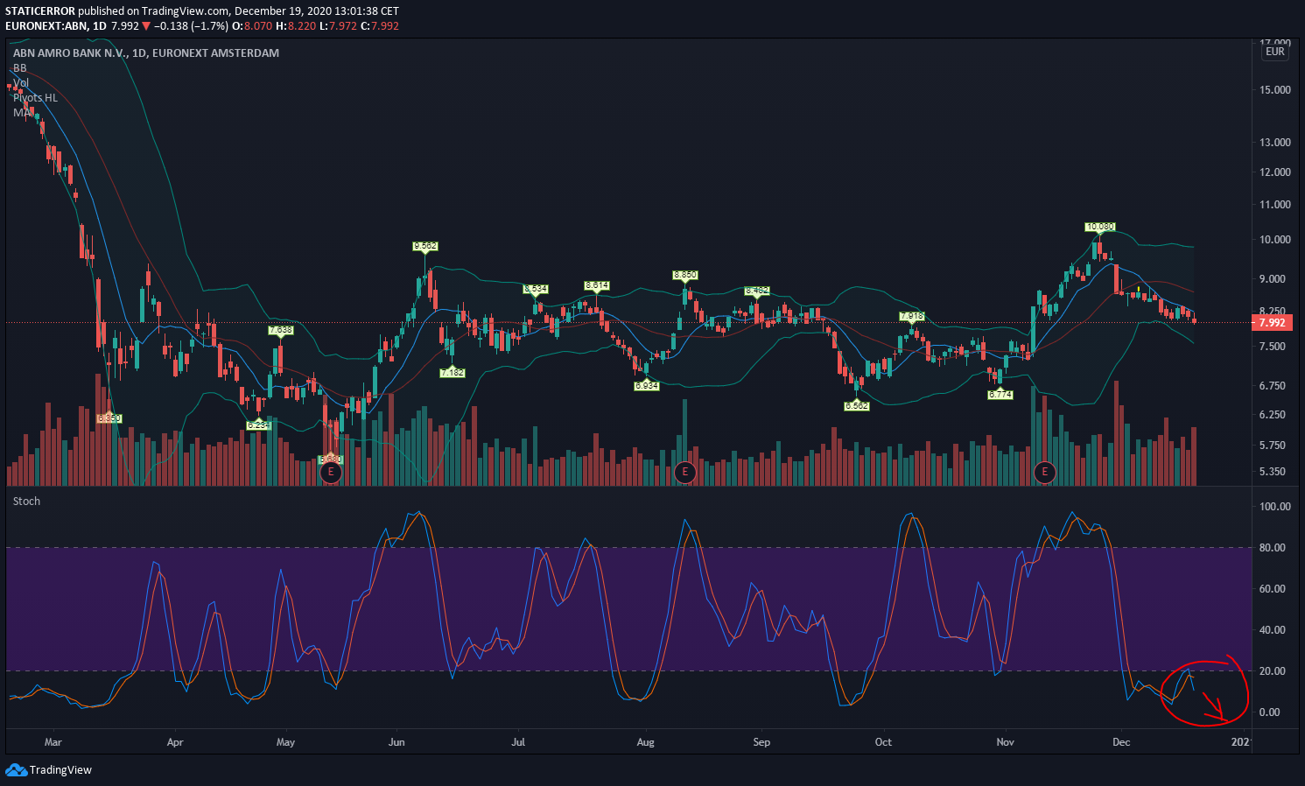
Task: Open the earnings marker E near May
Action: coord(330,473)
